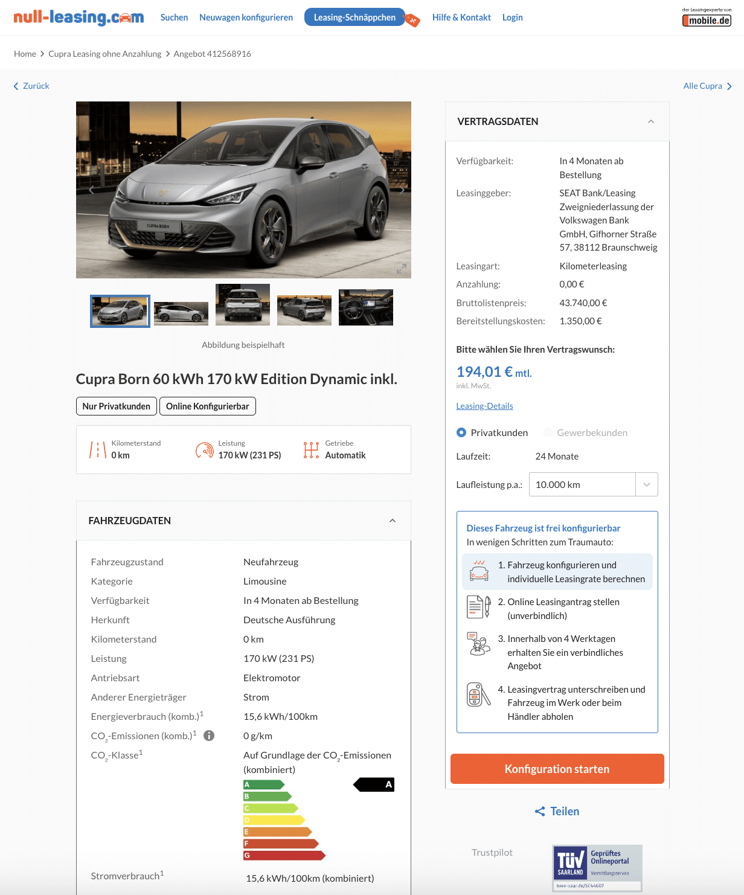Go back using the Zurück link

point(36,86)
